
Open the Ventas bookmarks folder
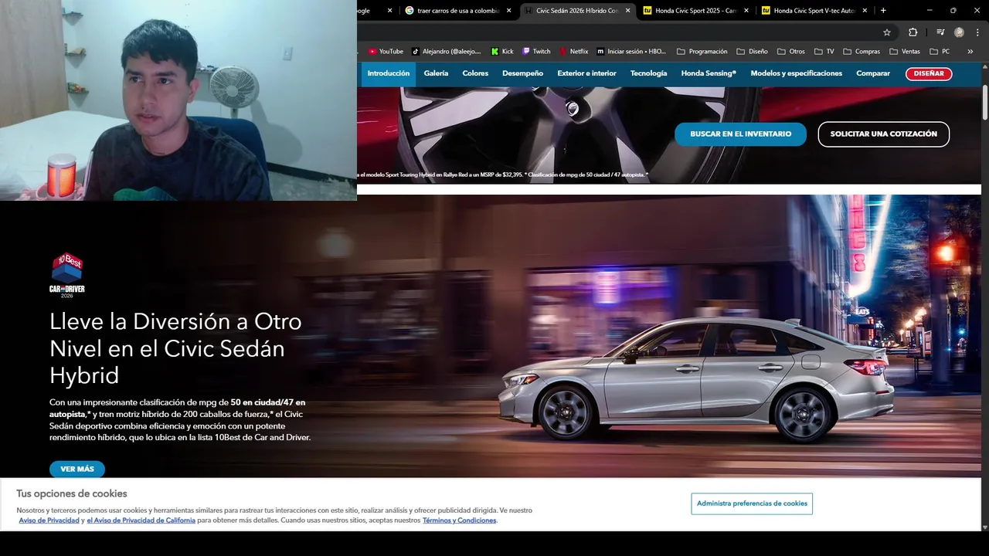click(905, 52)
